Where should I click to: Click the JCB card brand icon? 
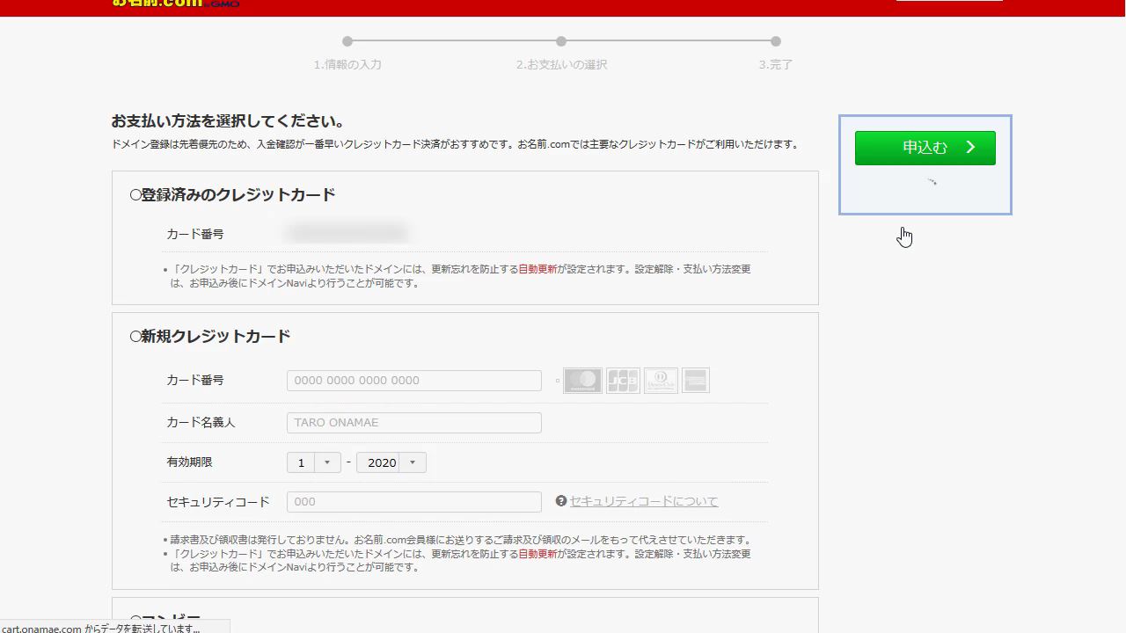[623, 381]
